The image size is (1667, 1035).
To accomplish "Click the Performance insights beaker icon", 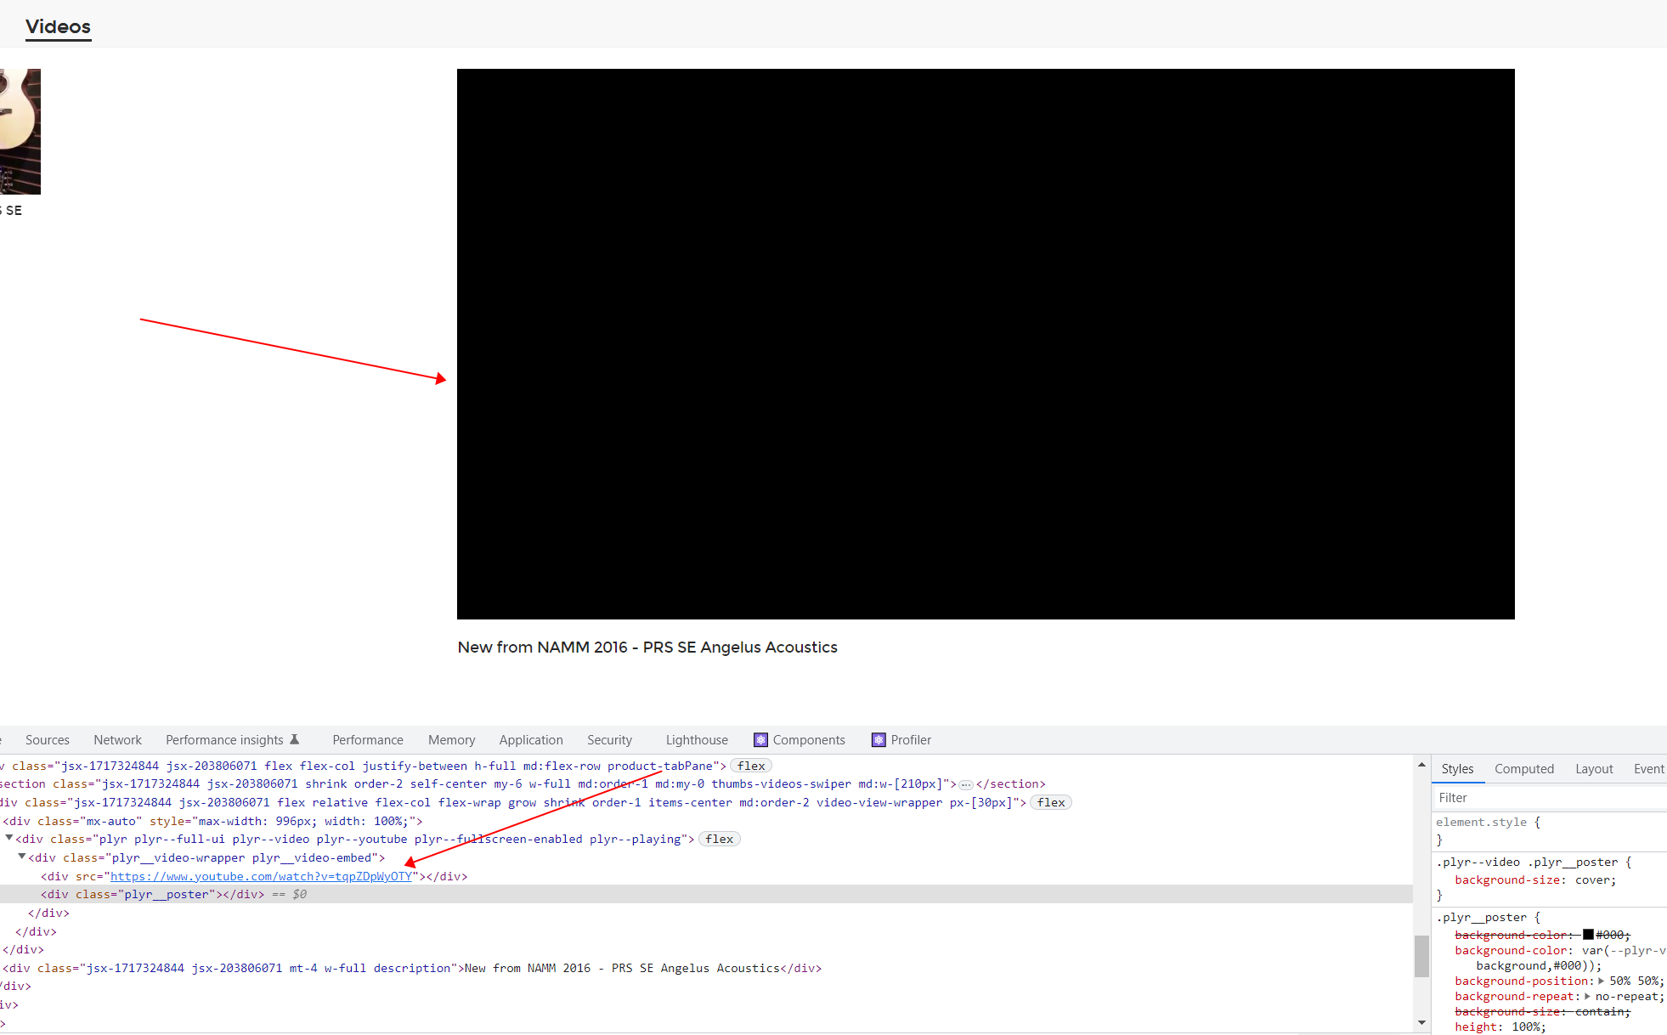I will (x=295, y=739).
